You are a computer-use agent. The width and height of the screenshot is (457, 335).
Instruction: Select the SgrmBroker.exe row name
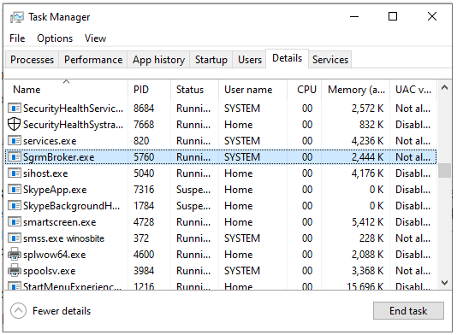coord(59,157)
